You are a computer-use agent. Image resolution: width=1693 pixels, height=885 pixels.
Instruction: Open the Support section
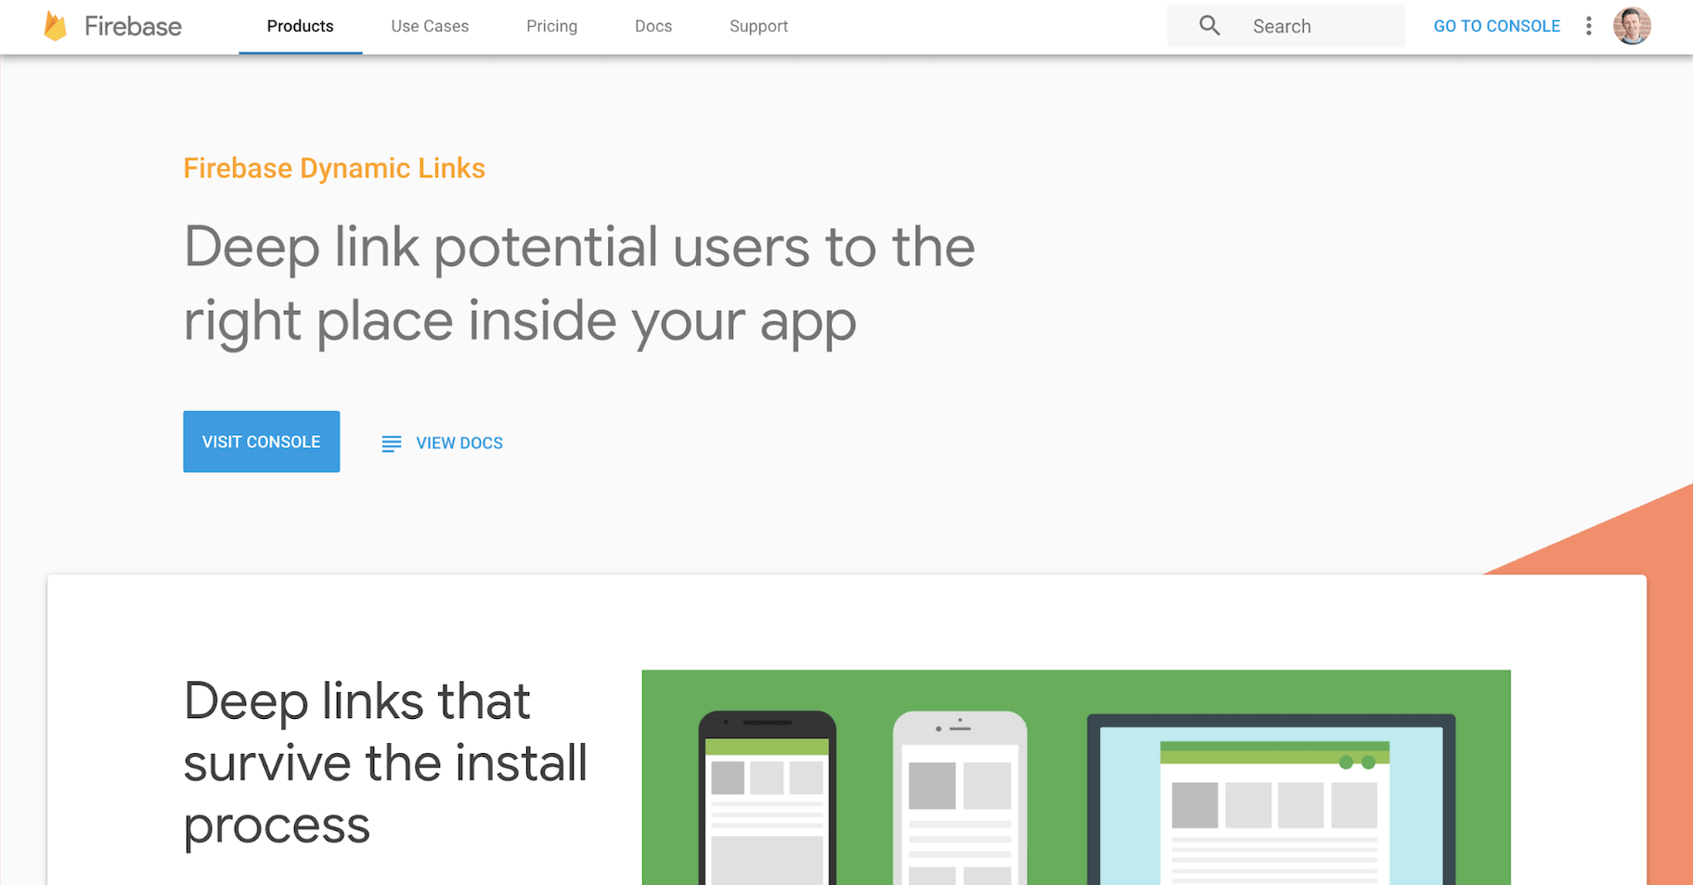point(758,26)
